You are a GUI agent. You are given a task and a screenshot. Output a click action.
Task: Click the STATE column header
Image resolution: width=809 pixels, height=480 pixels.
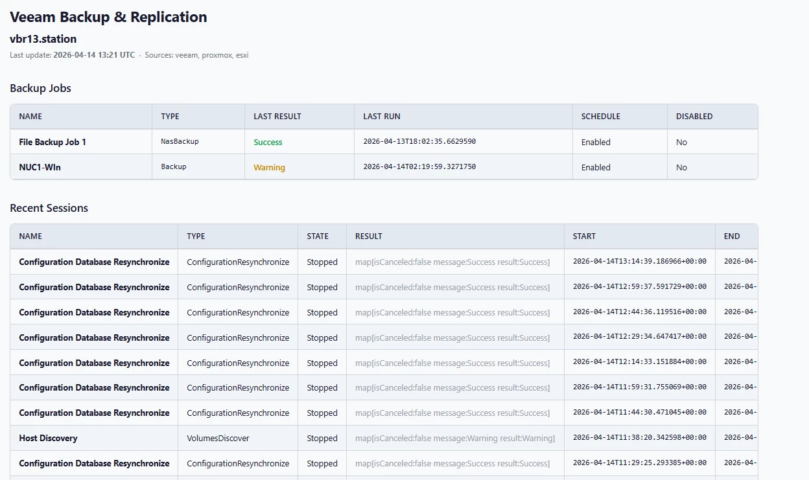pyautogui.click(x=318, y=236)
